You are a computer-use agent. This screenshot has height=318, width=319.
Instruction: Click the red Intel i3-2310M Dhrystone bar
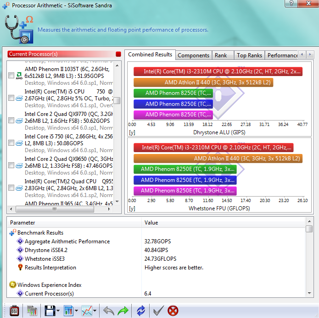(218, 71)
